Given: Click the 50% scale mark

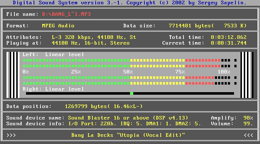Looking at the screenshot, I should pos(128,72).
